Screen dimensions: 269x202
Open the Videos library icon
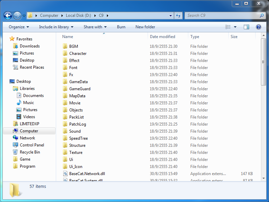point(19,116)
